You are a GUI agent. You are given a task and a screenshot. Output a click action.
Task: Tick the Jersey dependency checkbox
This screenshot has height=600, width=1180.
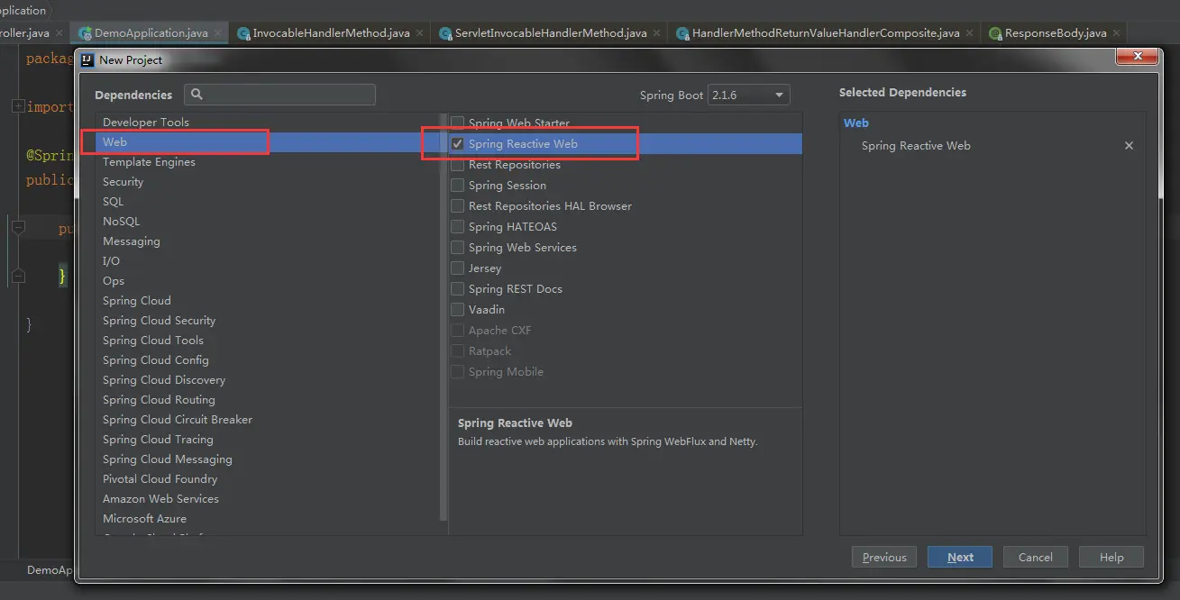458,268
